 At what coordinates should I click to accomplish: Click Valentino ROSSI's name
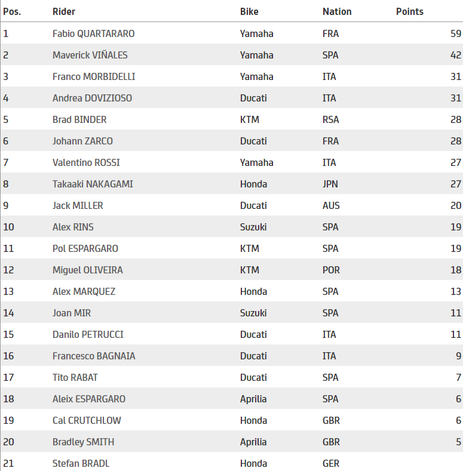coord(87,162)
